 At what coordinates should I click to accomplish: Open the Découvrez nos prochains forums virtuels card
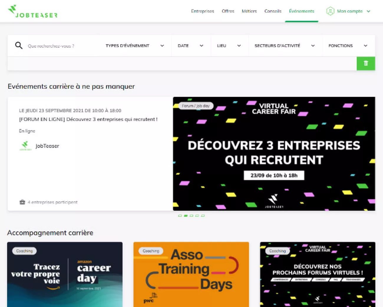[x=318, y=274]
